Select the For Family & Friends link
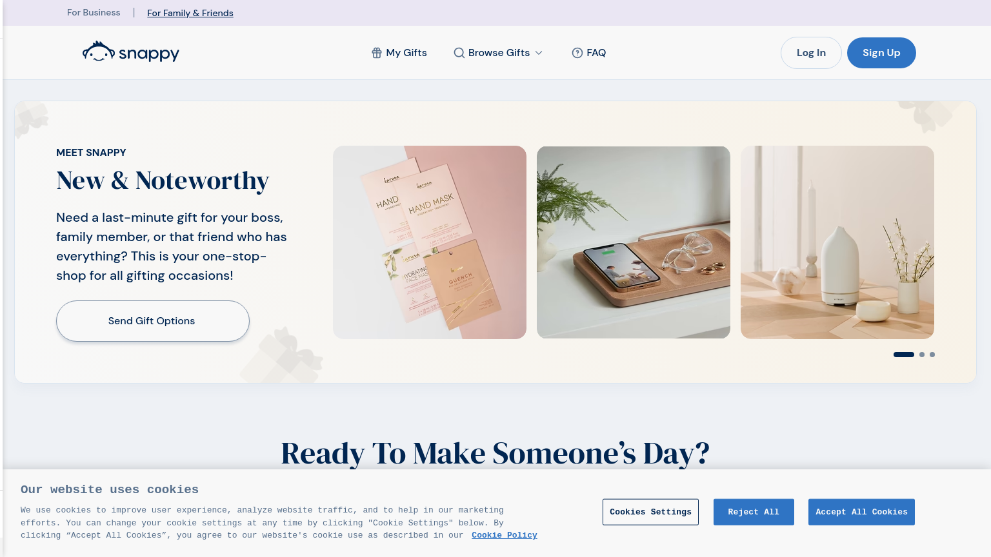991x557 pixels. point(190,13)
